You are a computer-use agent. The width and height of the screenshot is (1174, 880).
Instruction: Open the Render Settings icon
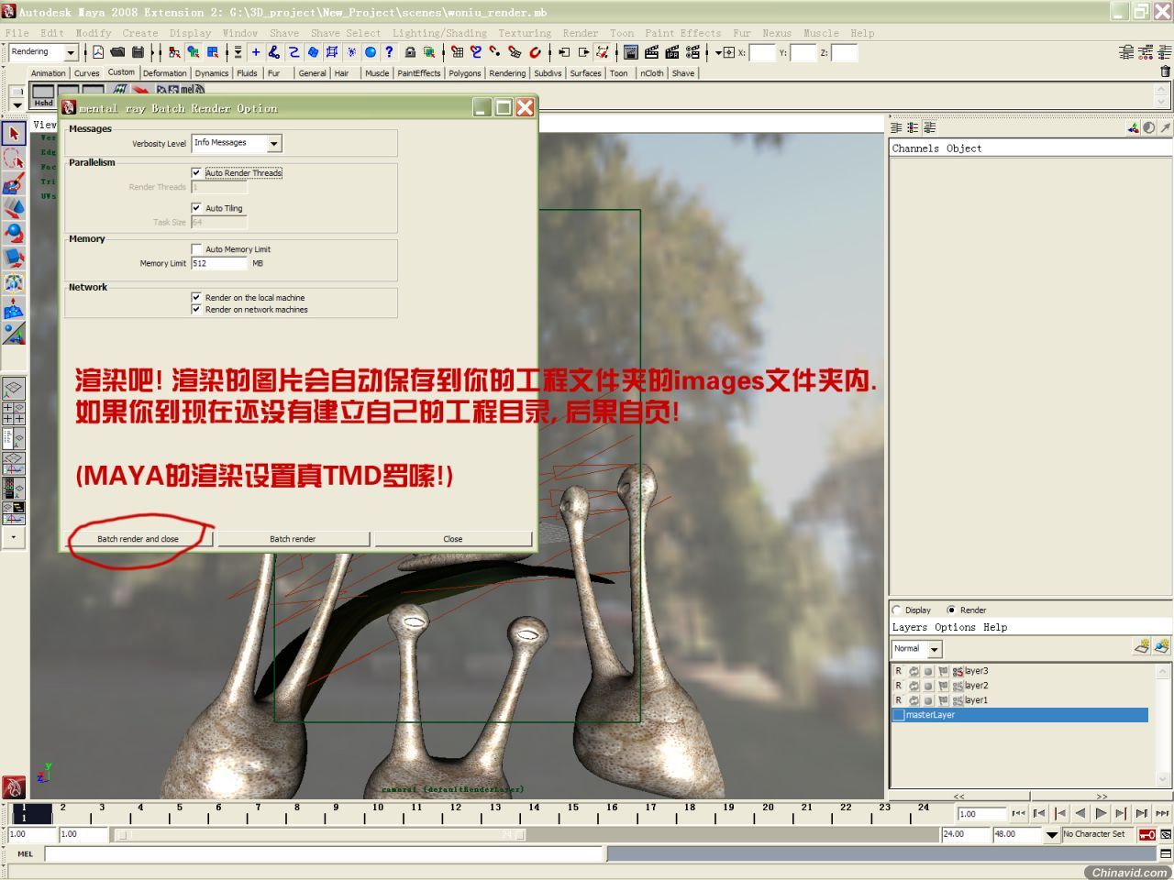692,52
